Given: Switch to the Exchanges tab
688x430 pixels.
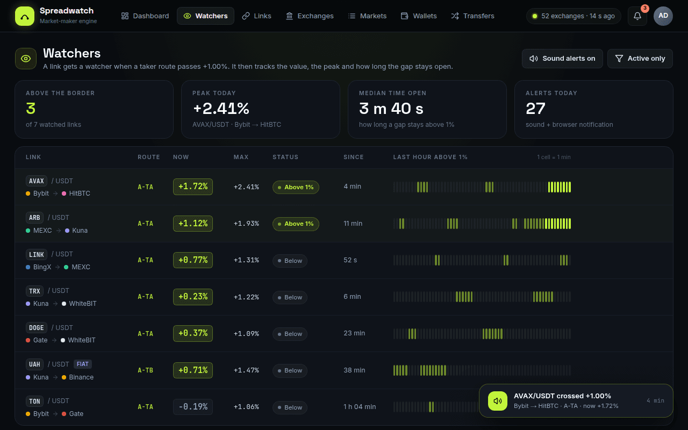Looking at the screenshot, I should pyautogui.click(x=310, y=16).
